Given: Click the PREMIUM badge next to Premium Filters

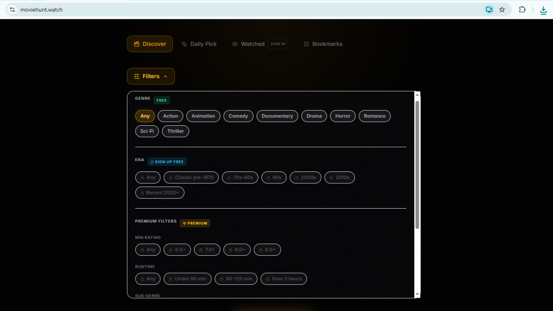Looking at the screenshot, I should (195, 223).
